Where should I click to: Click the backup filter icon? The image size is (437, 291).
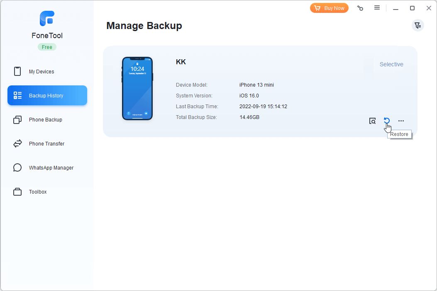(417, 26)
